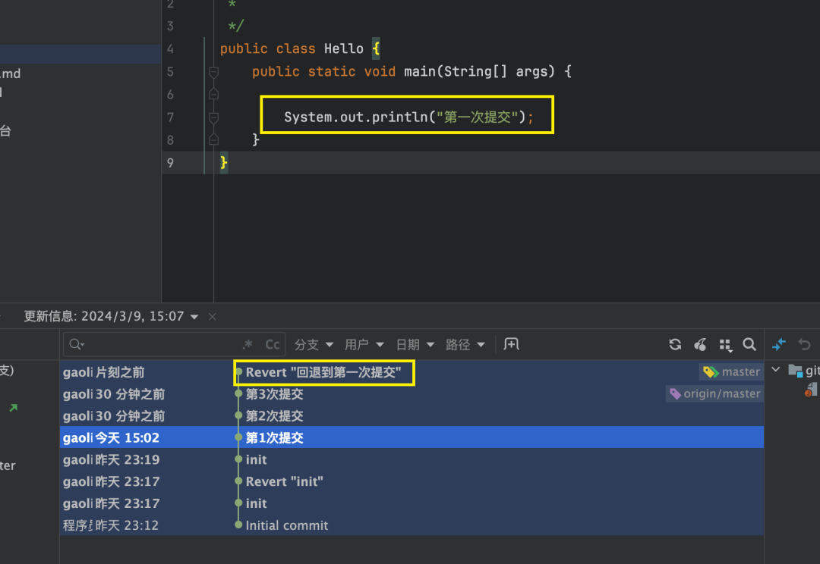Click the cherry-pick icon
The width and height of the screenshot is (820, 564).
pos(700,345)
